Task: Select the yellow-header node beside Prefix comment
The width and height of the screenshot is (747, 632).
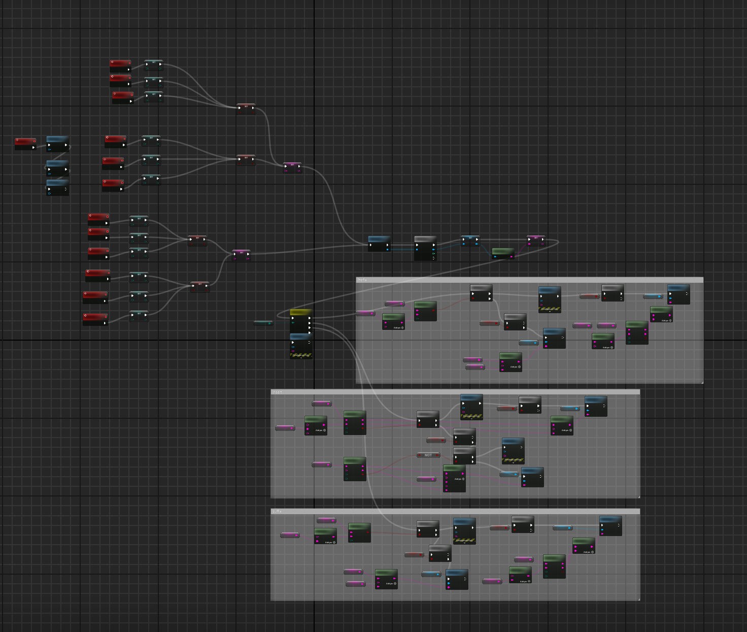Action: click(301, 321)
